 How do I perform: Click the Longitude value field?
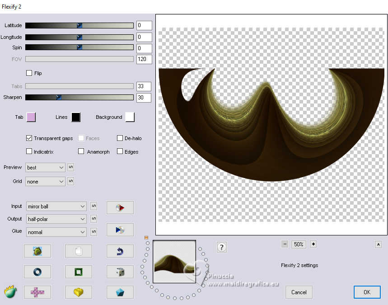[144, 37]
